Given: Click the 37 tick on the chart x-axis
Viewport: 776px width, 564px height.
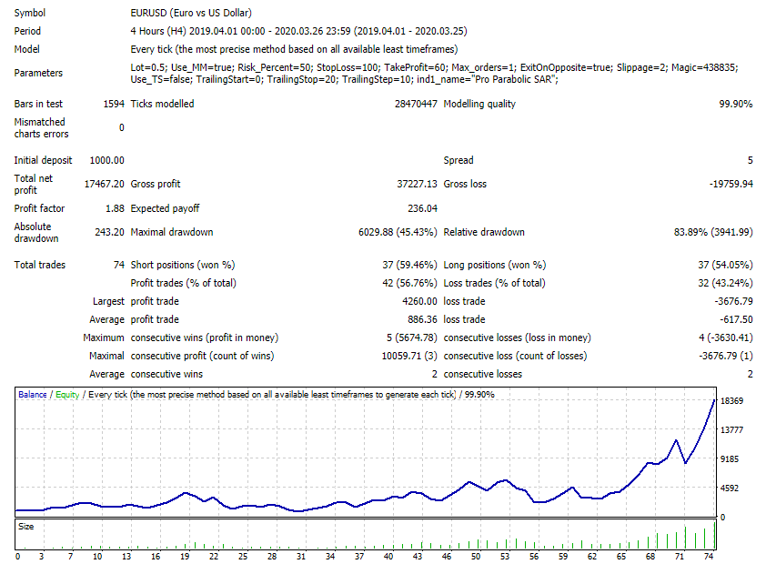Looking at the screenshot, I should point(359,556).
